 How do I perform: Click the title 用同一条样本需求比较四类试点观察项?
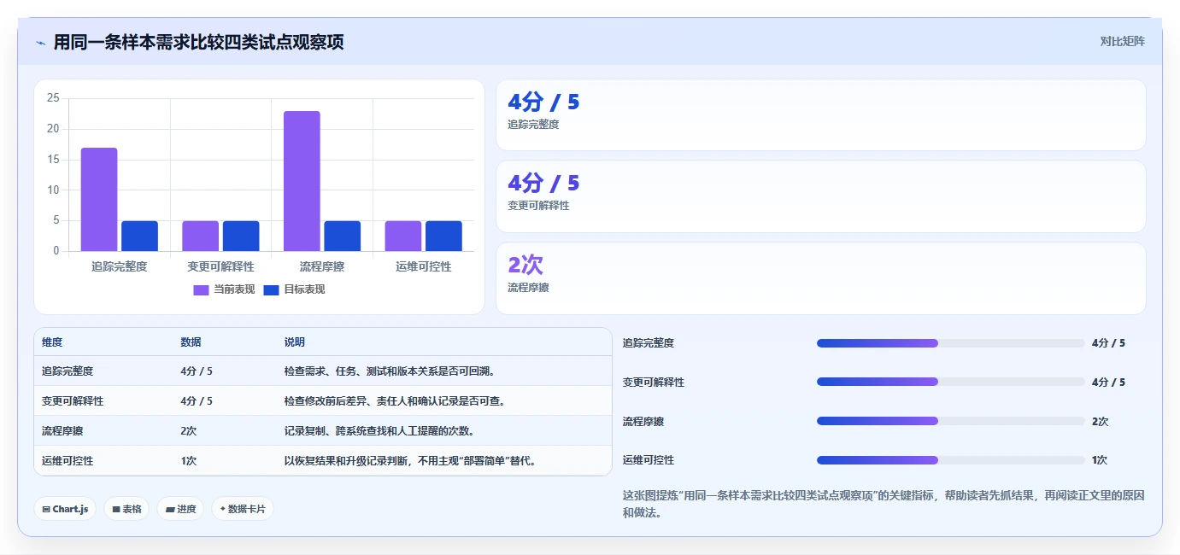click(199, 42)
